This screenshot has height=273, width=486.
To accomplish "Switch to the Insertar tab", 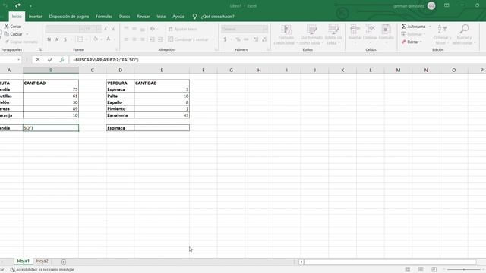I will coord(36,17).
